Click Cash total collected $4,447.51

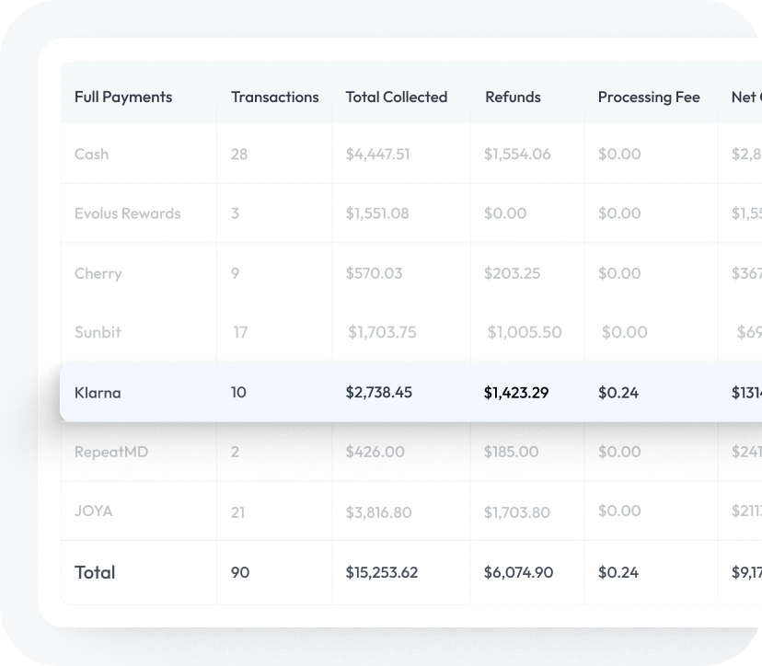377,154
